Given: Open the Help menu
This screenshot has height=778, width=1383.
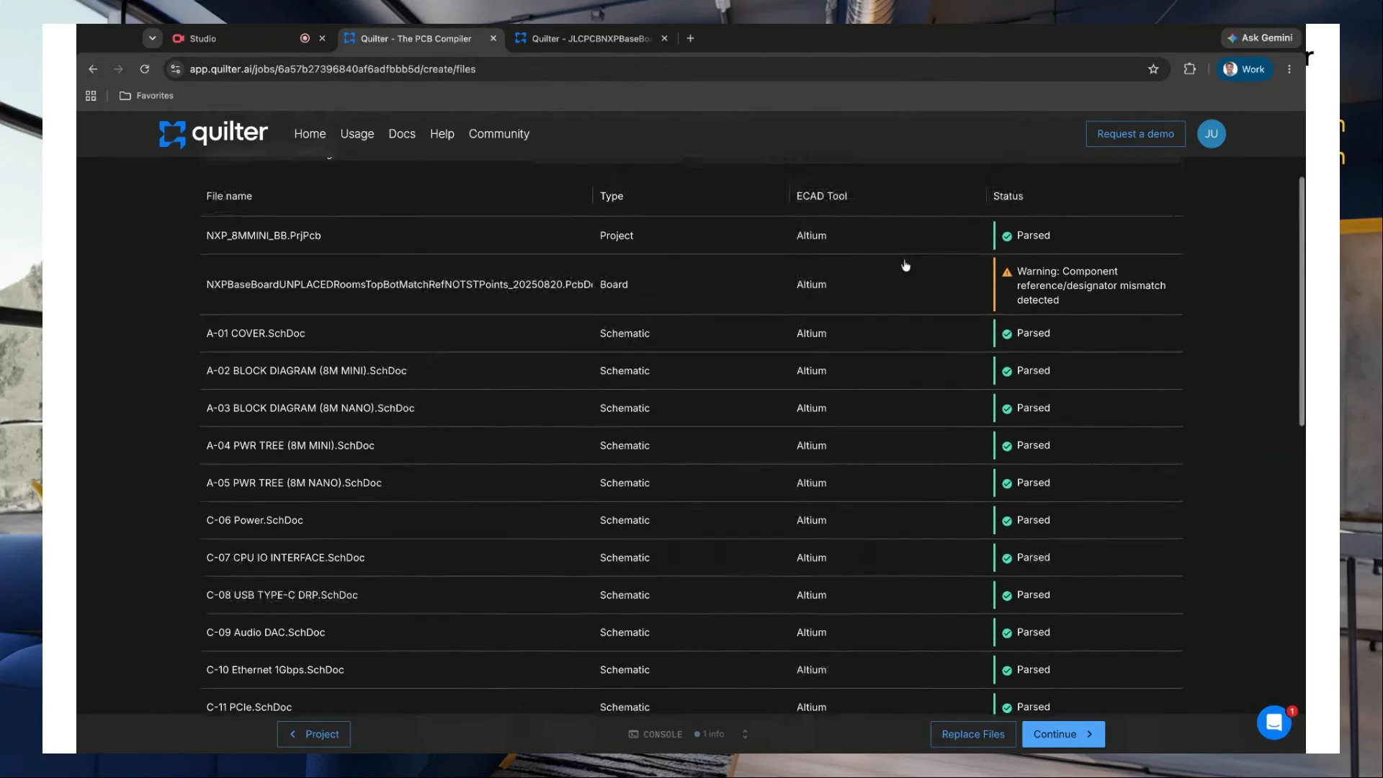Looking at the screenshot, I should [442, 134].
